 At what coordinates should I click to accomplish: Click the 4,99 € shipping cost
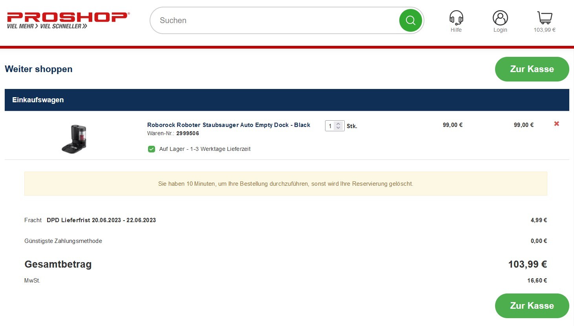539,220
